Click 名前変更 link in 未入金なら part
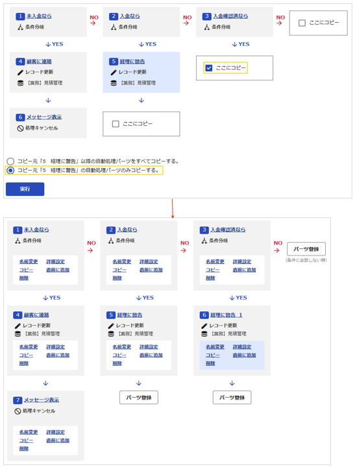This screenshot has width=355, height=467. [x=29, y=261]
